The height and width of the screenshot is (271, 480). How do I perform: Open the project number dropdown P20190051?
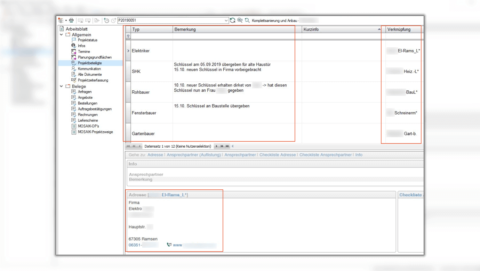tap(226, 20)
